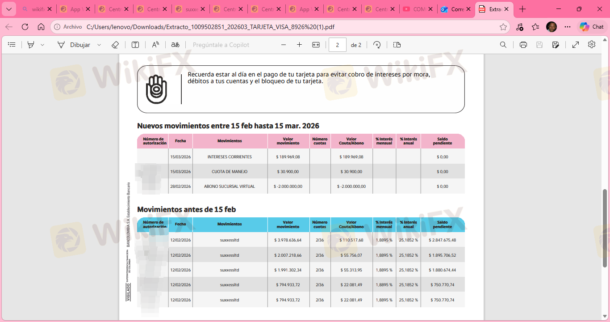This screenshot has width=610, height=322.
Task: Activate the Dibujar drawing tool
Action: click(74, 45)
